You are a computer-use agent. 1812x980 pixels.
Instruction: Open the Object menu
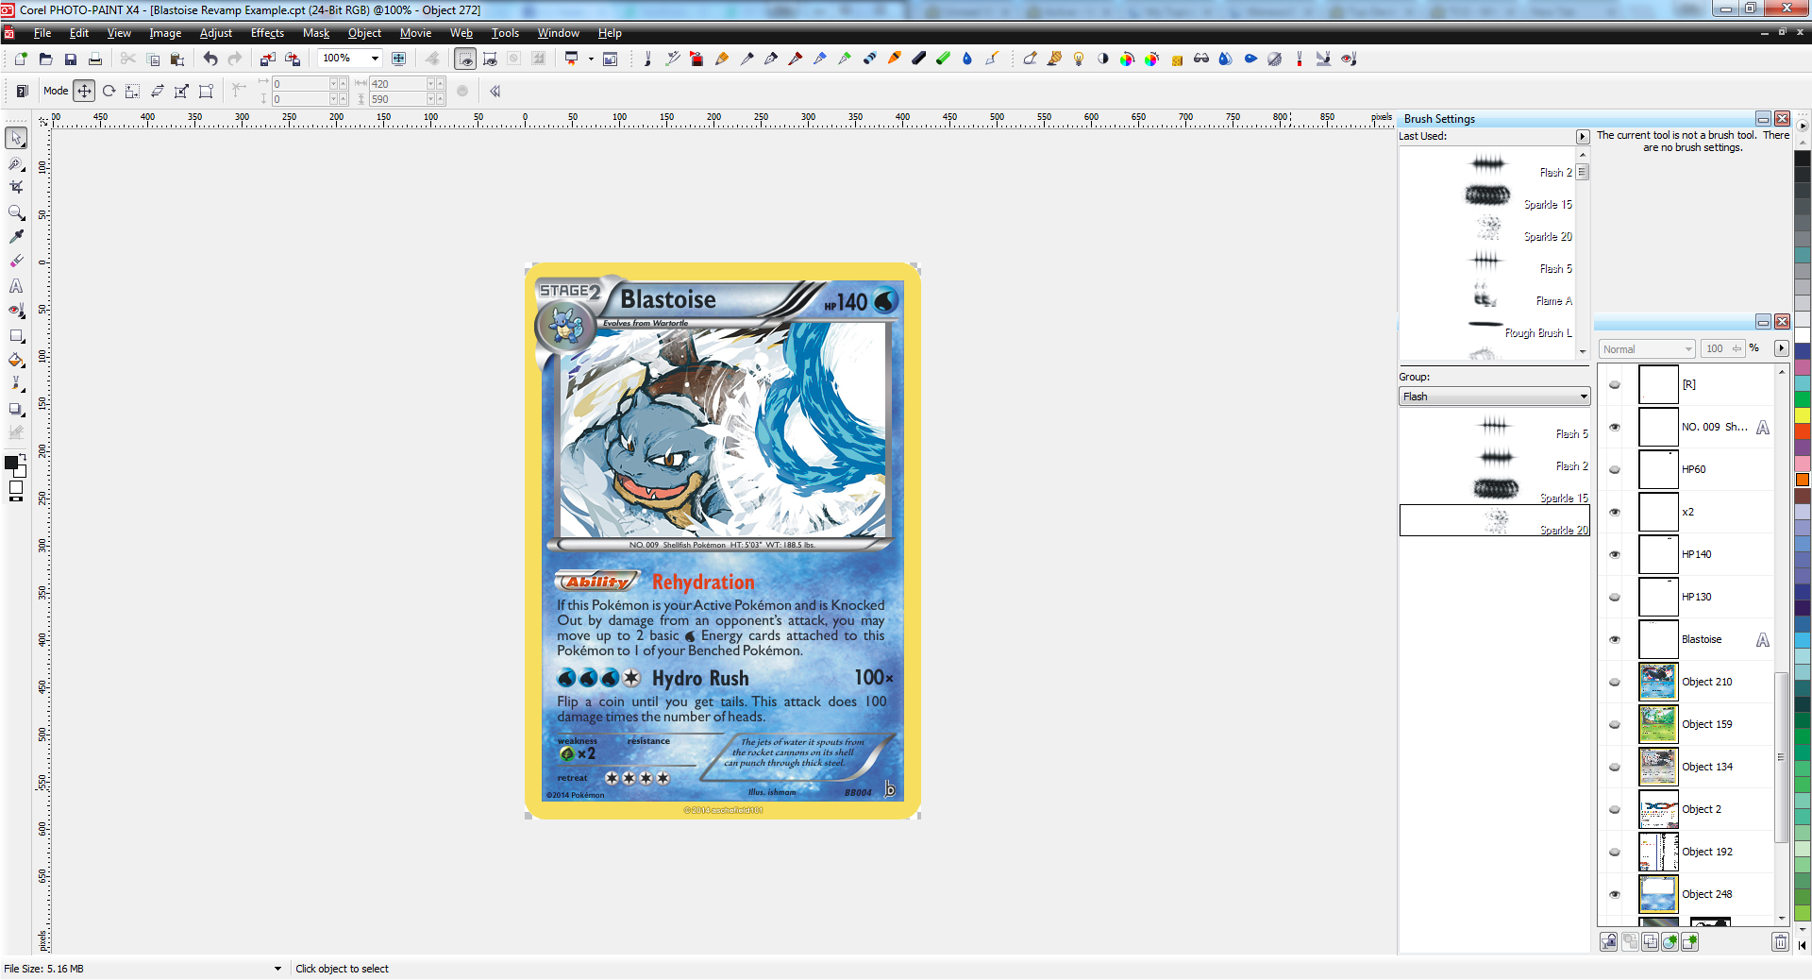tap(364, 33)
